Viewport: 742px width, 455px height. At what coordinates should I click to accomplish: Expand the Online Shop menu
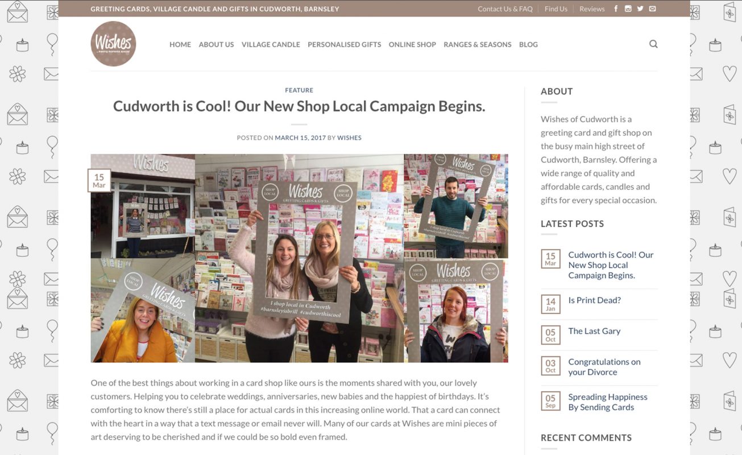pyautogui.click(x=412, y=44)
